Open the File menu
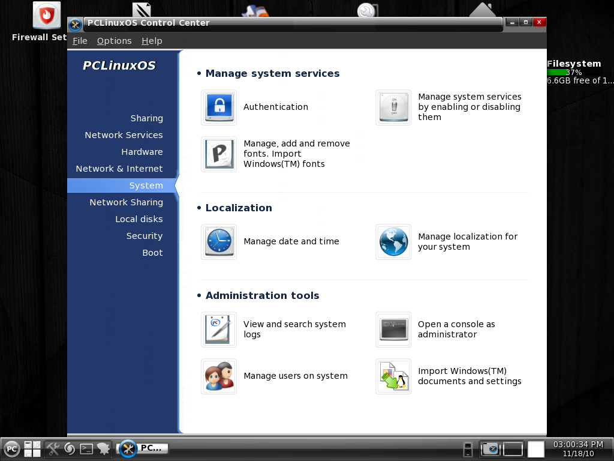Viewport: 614px width, 461px height. (80, 41)
